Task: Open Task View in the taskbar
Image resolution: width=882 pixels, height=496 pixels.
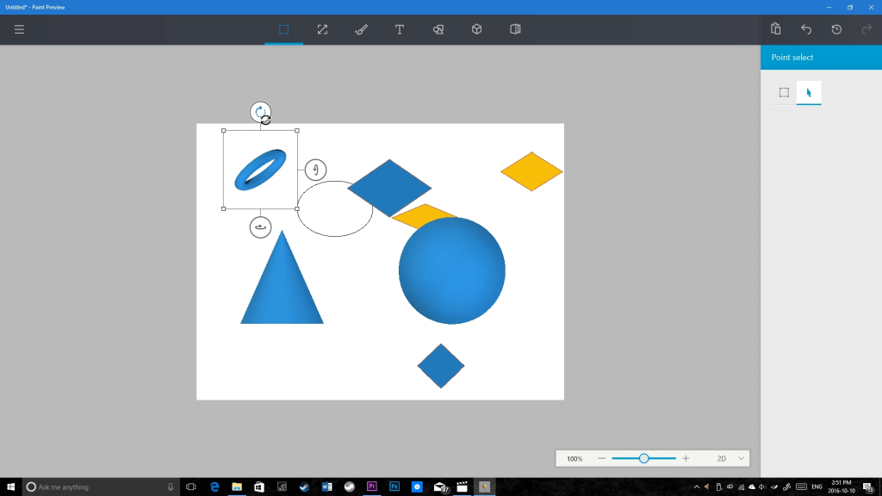Action: click(191, 487)
